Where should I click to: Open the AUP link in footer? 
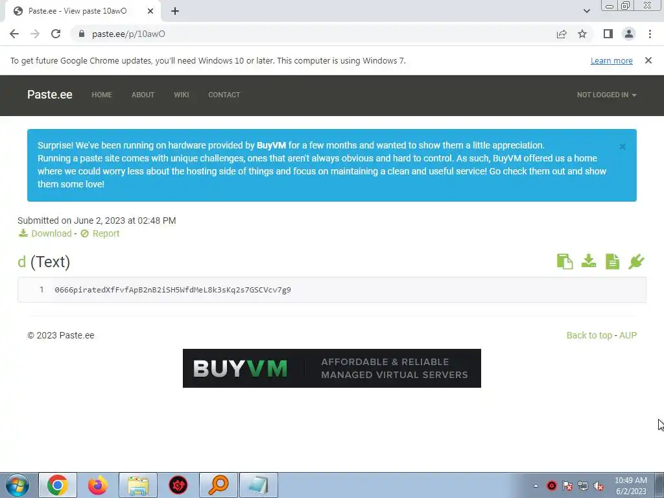click(628, 335)
